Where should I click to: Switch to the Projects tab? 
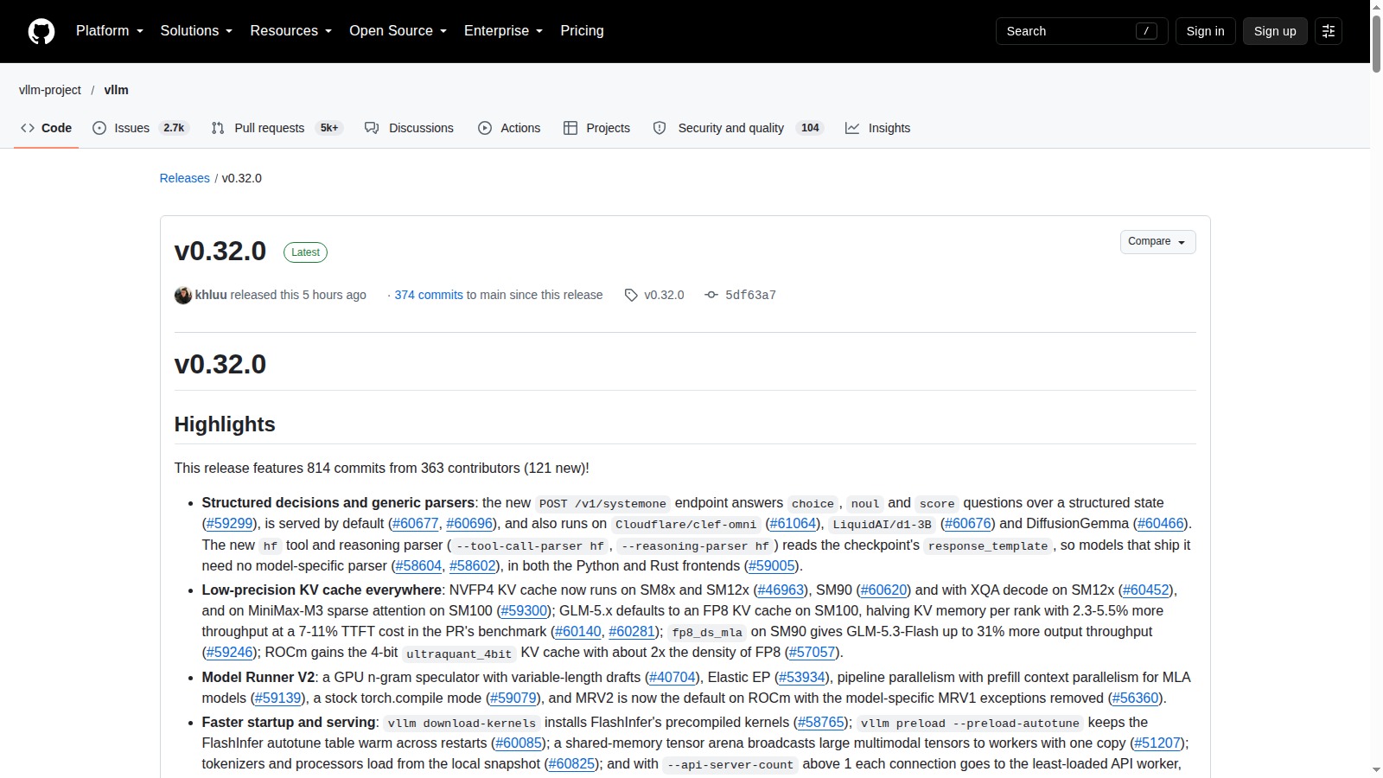[x=596, y=128]
